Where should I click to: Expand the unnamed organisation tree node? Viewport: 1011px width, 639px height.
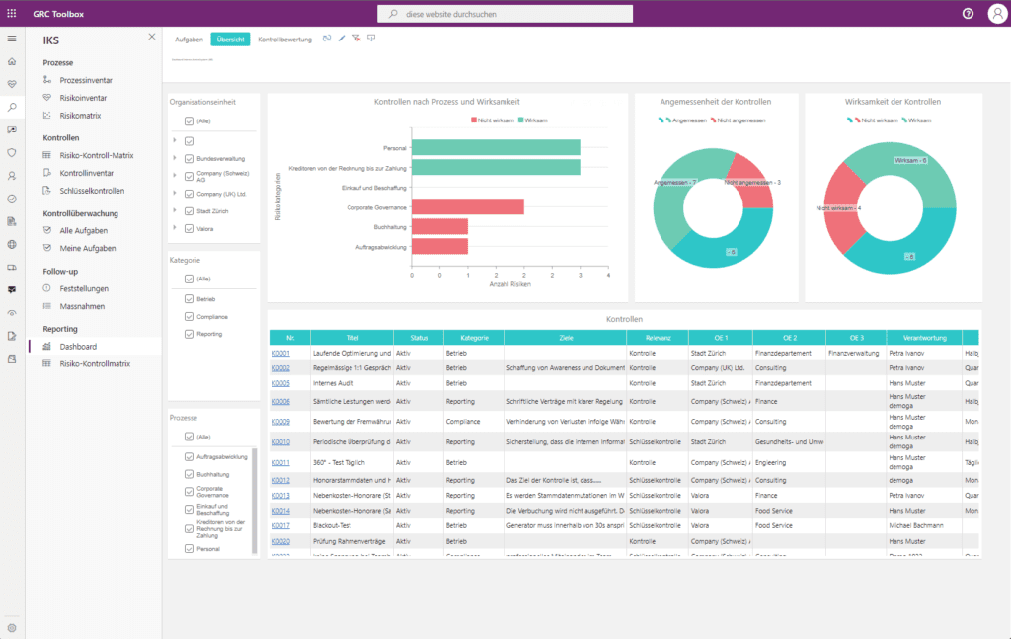(x=175, y=140)
